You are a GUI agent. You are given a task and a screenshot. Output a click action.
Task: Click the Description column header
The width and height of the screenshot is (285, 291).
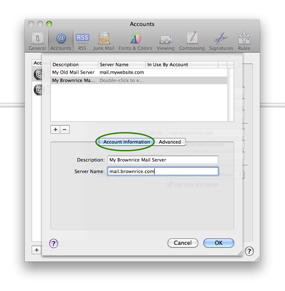point(74,65)
